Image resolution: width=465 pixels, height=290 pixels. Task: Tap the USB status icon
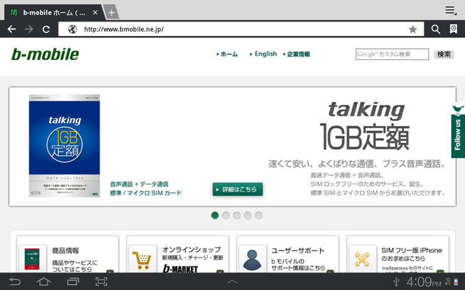click(396, 282)
